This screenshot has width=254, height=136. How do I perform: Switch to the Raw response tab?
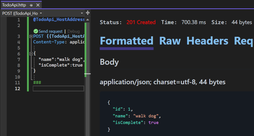click(170, 41)
